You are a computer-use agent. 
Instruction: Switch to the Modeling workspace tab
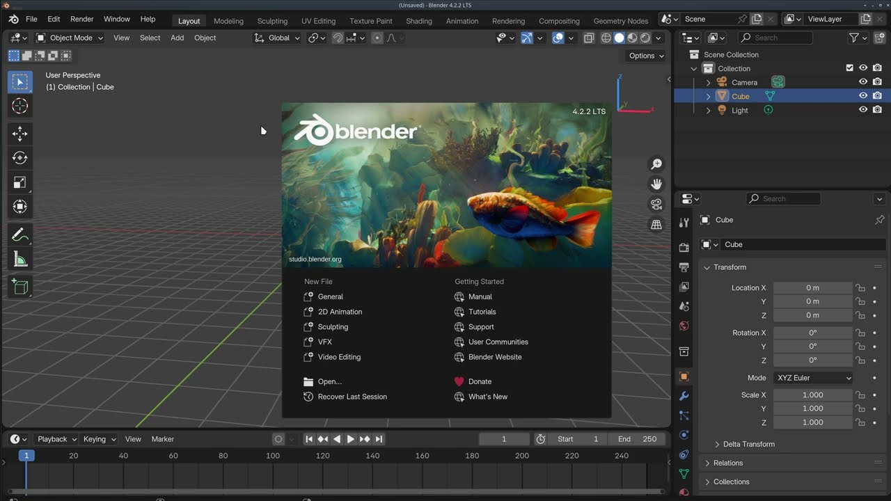pos(228,21)
